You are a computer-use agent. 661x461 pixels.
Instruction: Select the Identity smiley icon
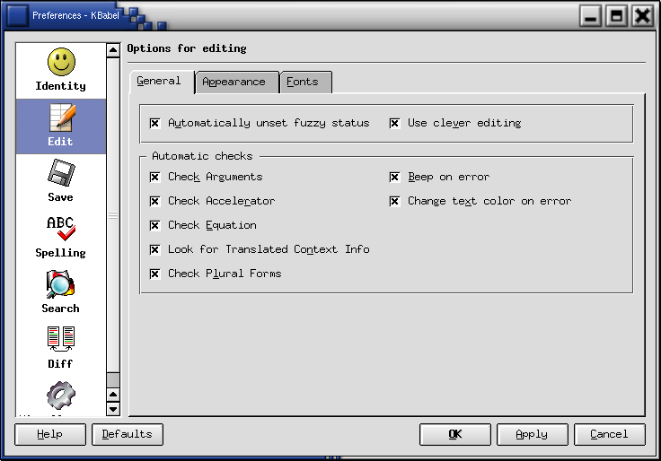pyautogui.click(x=60, y=64)
